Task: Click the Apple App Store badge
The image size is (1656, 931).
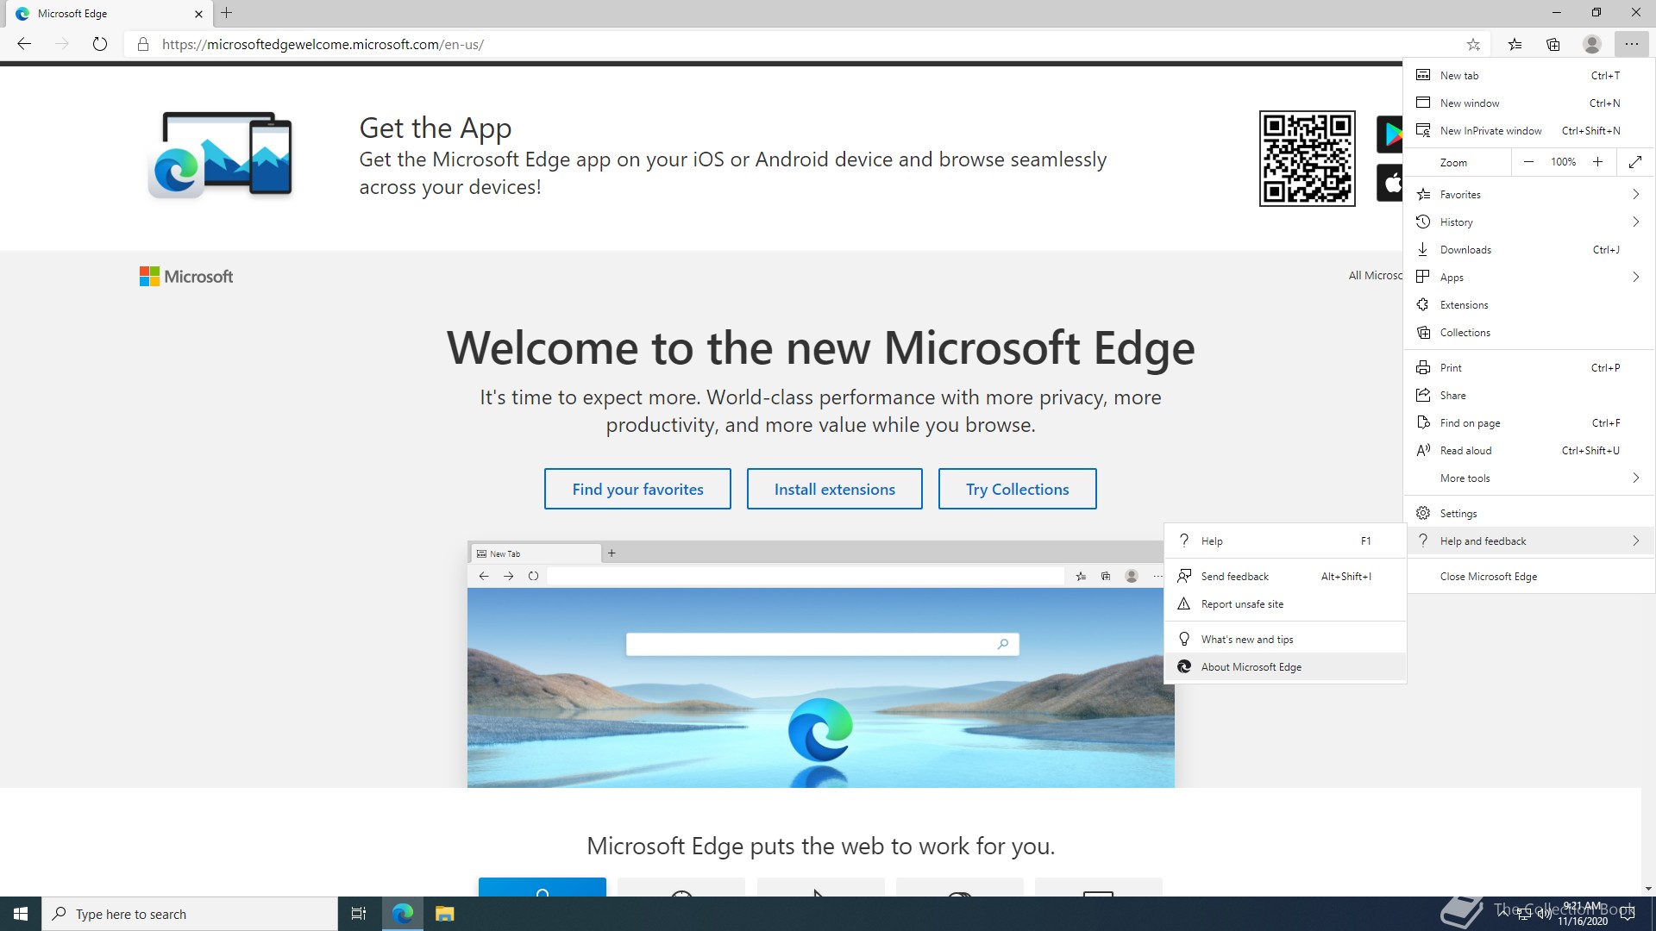Action: [1389, 183]
